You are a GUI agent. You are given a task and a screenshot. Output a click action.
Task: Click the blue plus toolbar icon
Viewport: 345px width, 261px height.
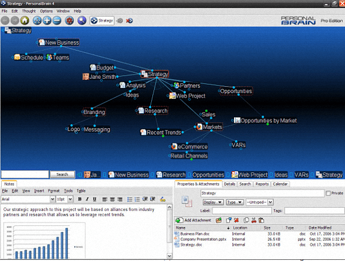(47, 21)
